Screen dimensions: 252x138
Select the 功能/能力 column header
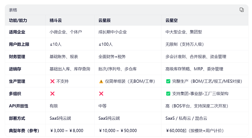pos(19,21)
